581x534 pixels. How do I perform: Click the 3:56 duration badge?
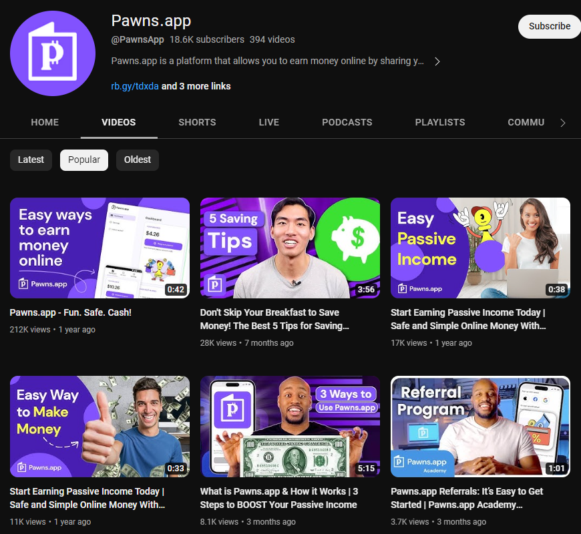click(x=366, y=290)
